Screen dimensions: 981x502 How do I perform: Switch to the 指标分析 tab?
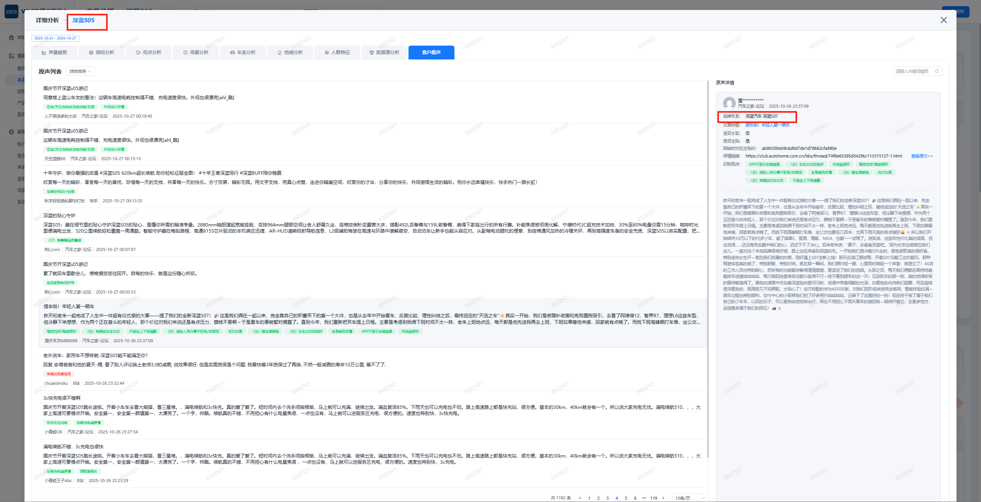click(x=102, y=52)
